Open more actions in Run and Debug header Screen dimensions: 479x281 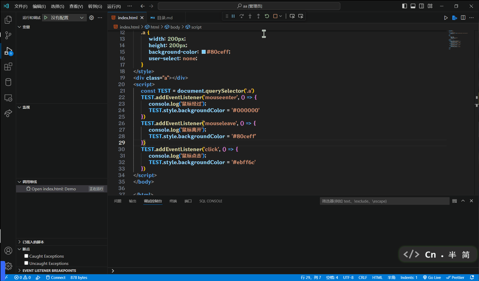[100, 18]
